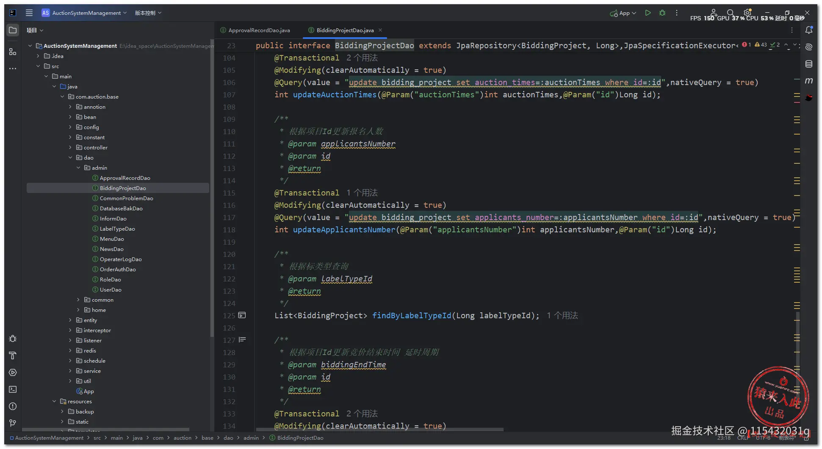Image resolution: width=822 pixels, height=449 pixels.
Task: Click method name findByLabelTypeId on line 125
Action: (412, 315)
